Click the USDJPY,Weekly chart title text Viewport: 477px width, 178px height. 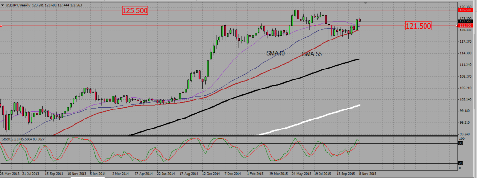[16, 5]
